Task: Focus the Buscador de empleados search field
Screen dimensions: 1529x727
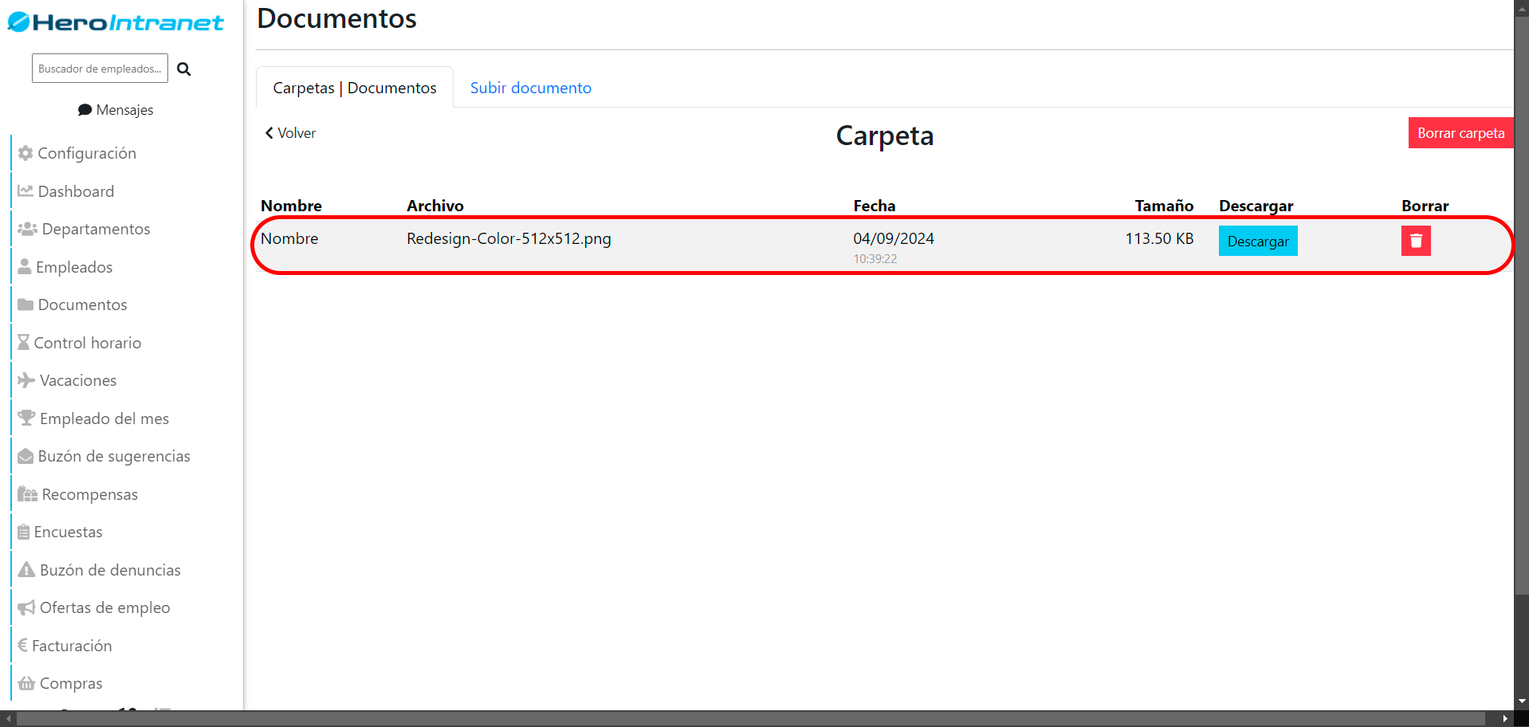Action: (100, 69)
